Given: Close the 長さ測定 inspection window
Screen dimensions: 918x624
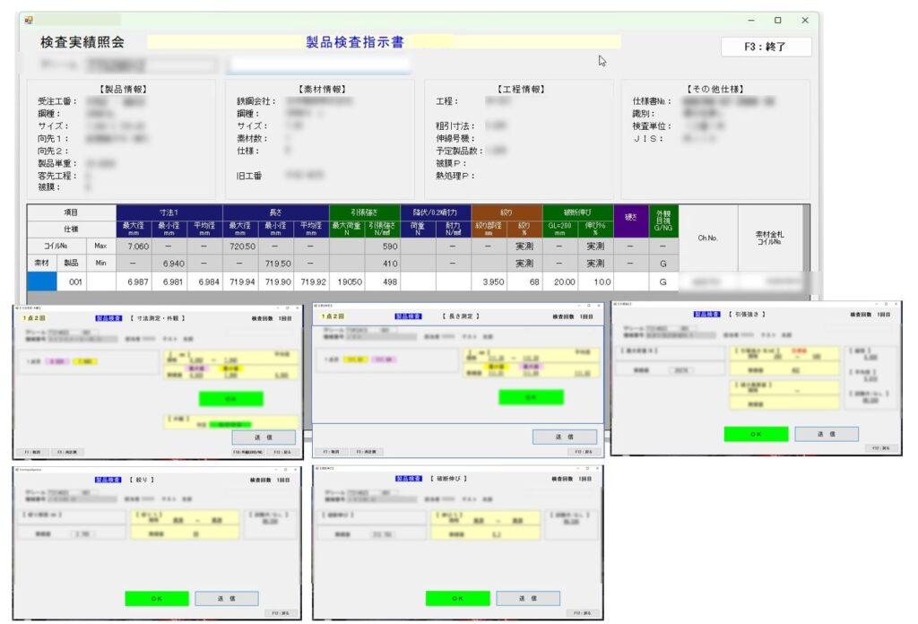Looking at the screenshot, I should 597,308.
